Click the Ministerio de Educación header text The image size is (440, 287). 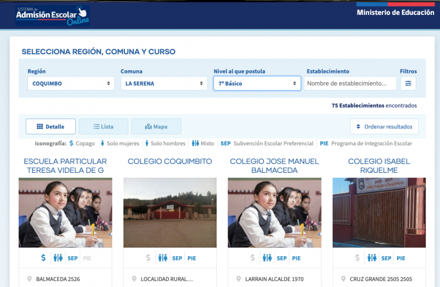click(395, 12)
